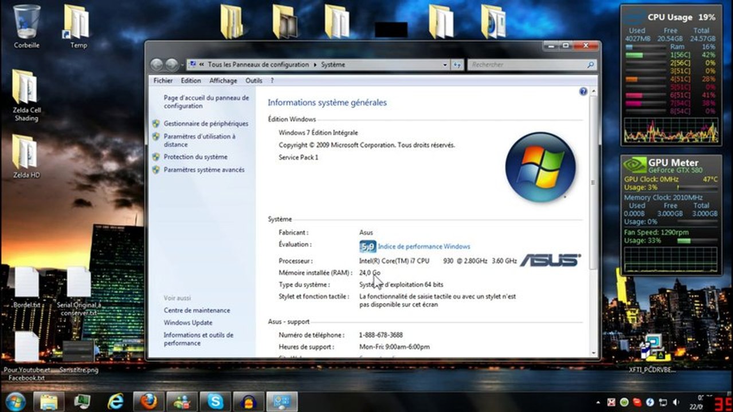Open Windows Live Messenger in the taskbar
Viewport: 733px width, 412px height.
click(x=182, y=402)
